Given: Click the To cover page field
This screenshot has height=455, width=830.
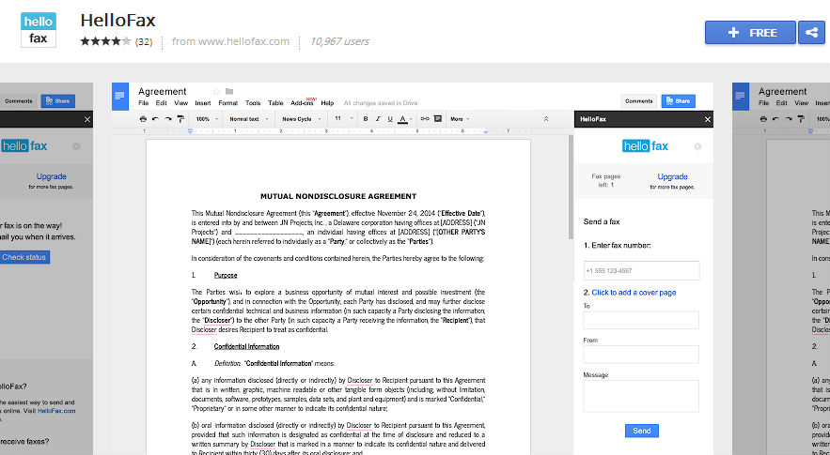Looking at the screenshot, I should point(641,320).
